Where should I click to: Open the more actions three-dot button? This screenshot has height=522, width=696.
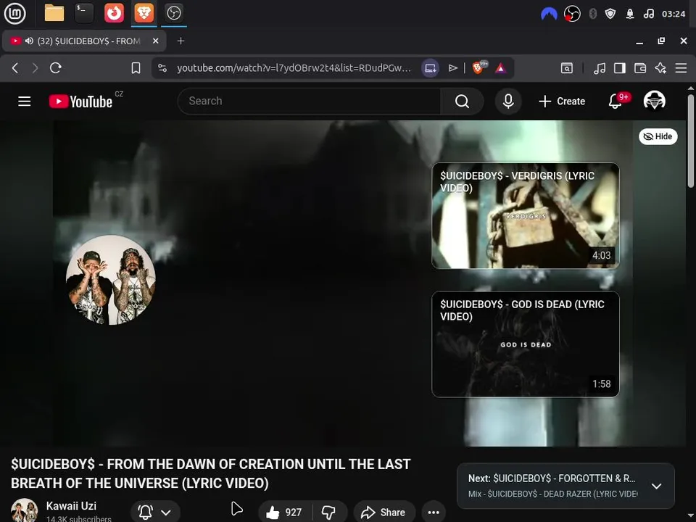pos(434,513)
